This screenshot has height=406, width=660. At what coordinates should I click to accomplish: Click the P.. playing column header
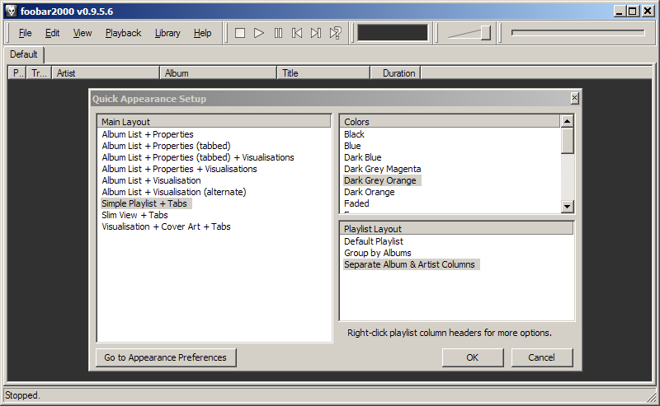coord(17,73)
